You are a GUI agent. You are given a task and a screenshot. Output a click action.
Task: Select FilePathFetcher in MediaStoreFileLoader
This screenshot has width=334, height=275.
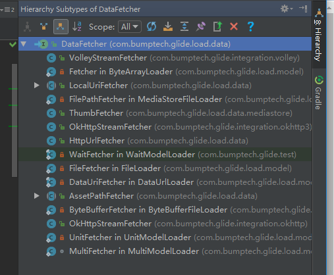pos(165,99)
